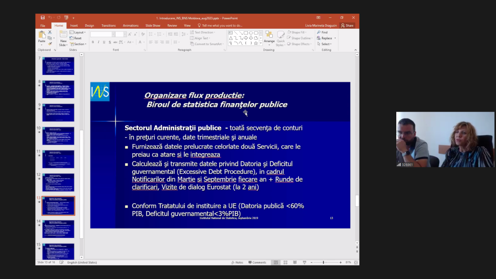Open the Font Color picker
Screen dimensions: 496x279
click(141, 42)
